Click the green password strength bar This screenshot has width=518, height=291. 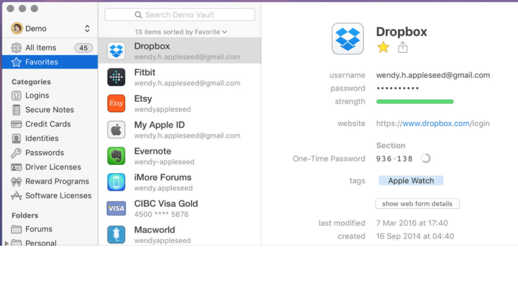[x=415, y=101]
